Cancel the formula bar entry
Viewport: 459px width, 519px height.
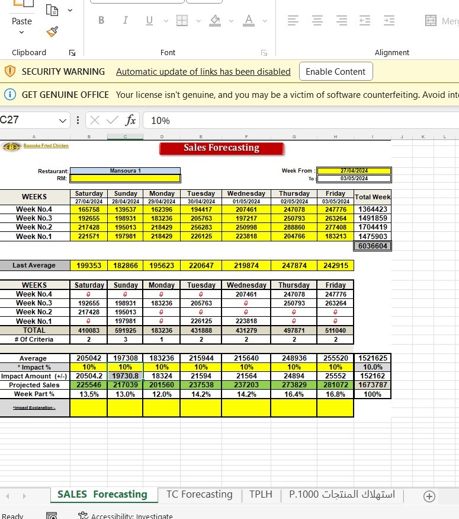coord(95,120)
